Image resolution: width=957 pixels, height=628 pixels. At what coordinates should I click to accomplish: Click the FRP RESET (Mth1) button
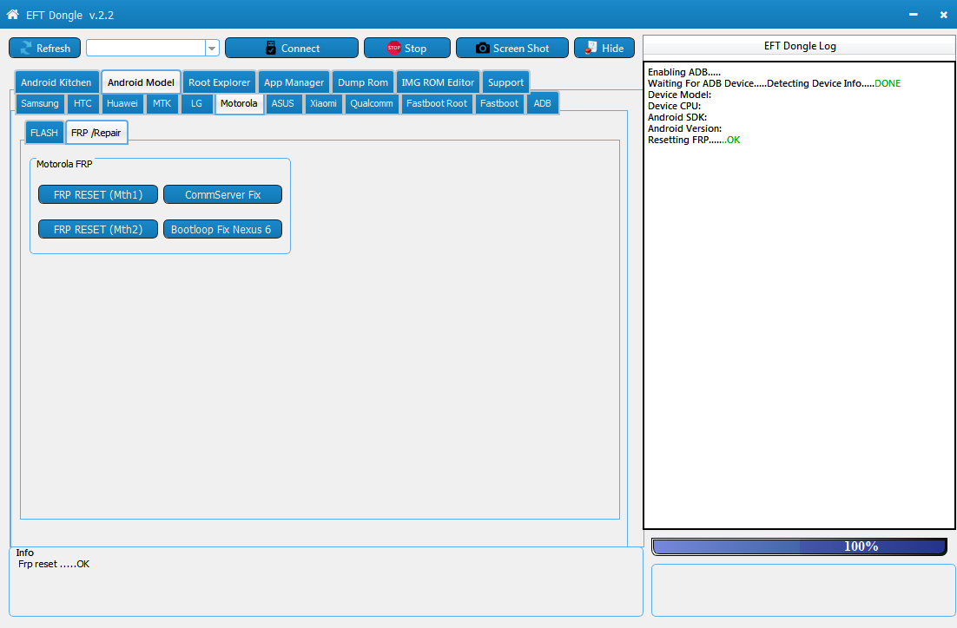(97, 194)
